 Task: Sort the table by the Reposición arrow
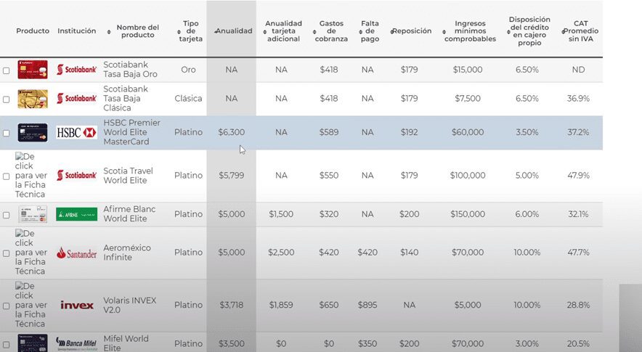(x=393, y=31)
